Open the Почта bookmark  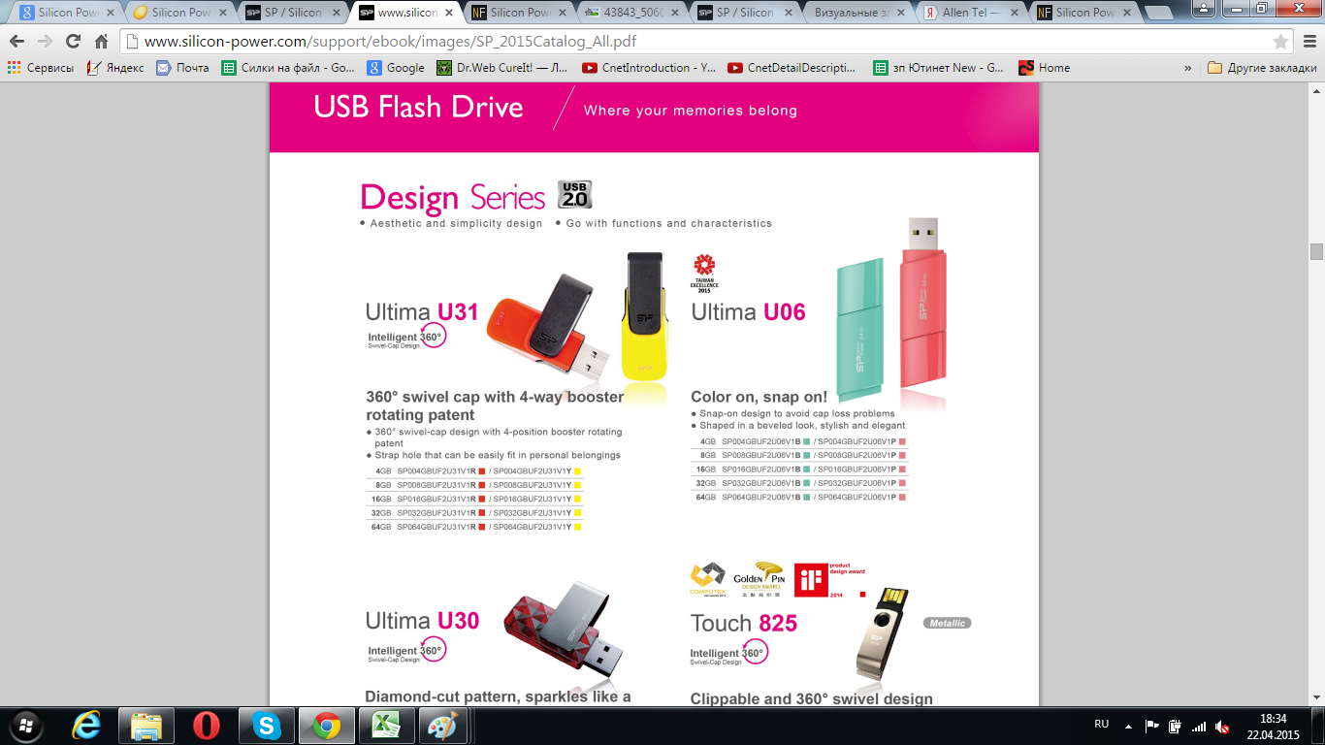[x=182, y=68]
